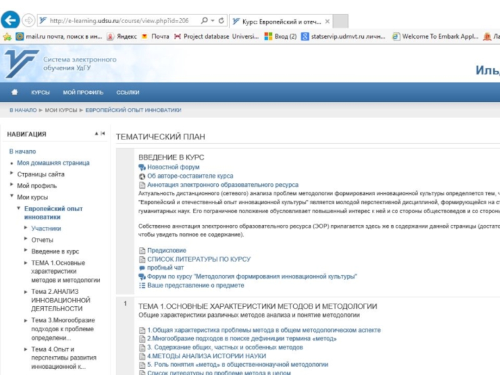Screen dimensions: 500x375
Task: Select the Курс: Европейский и отеч... tab
Action: pyautogui.click(x=281, y=22)
